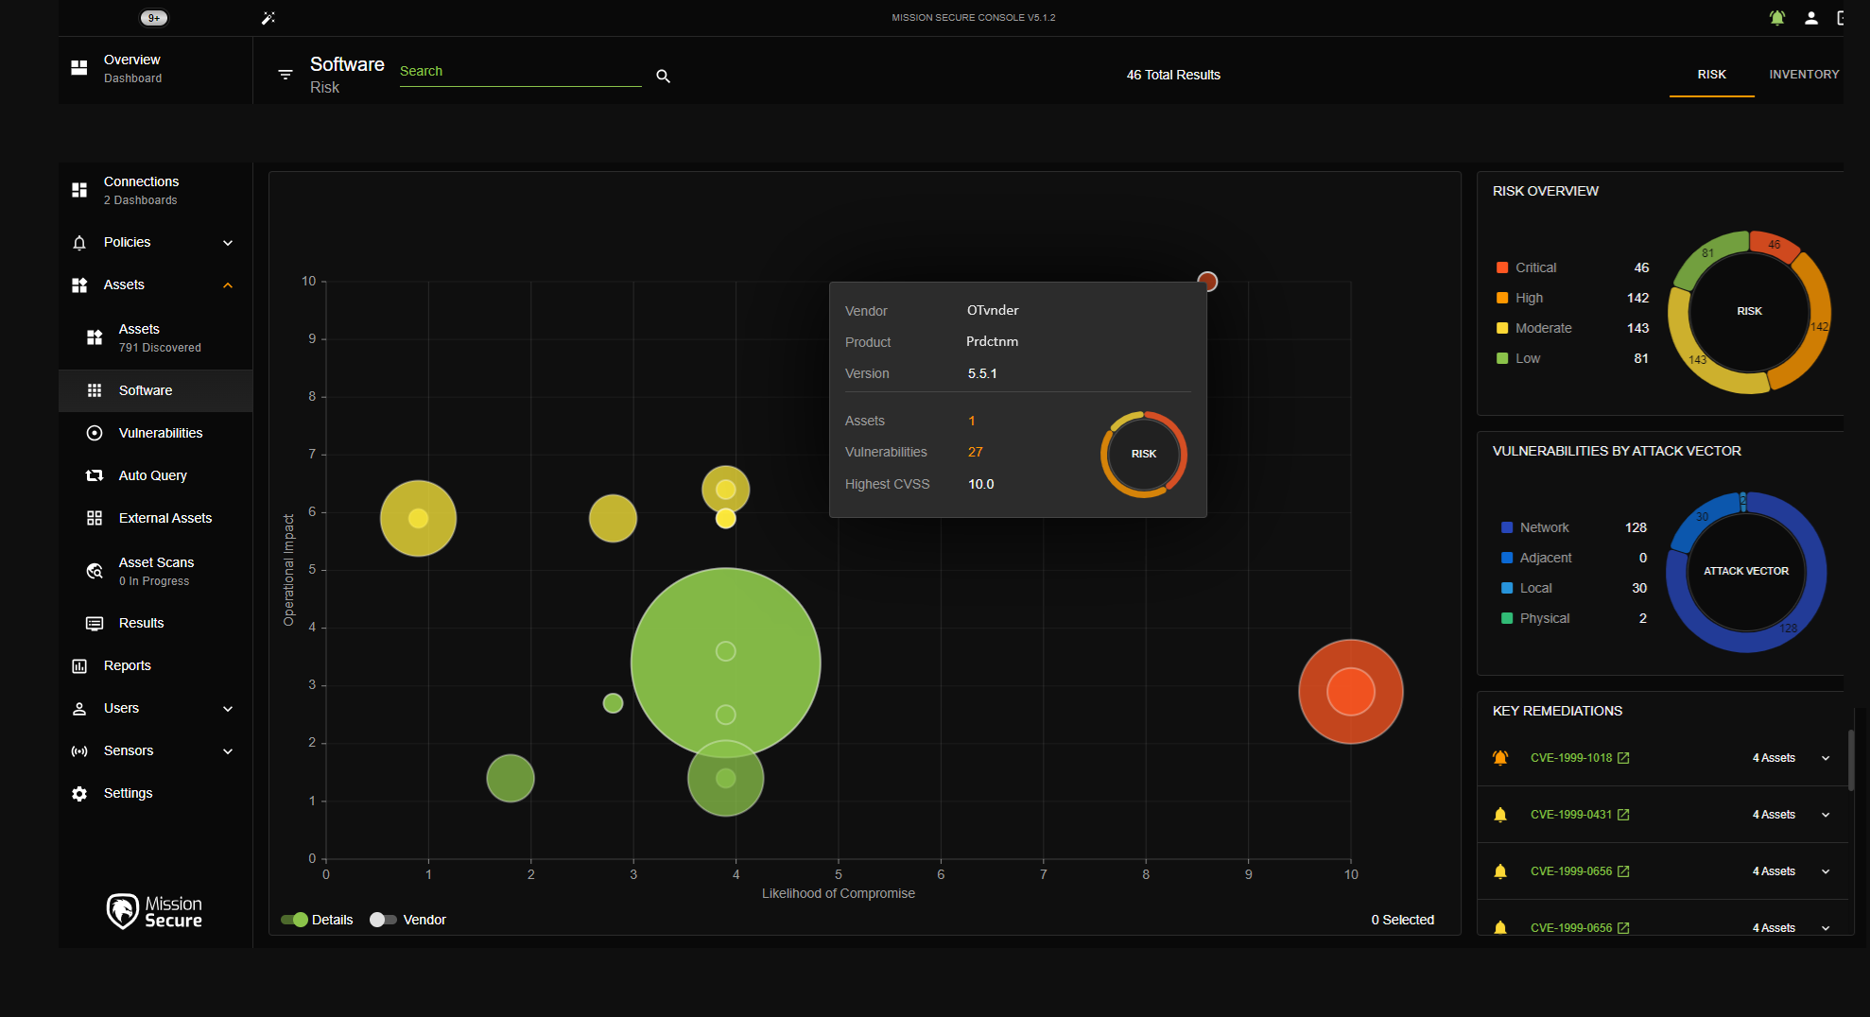The height and width of the screenshot is (1017, 1870).
Task: Switch to the INVENTORY tab
Action: [x=1804, y=75]
